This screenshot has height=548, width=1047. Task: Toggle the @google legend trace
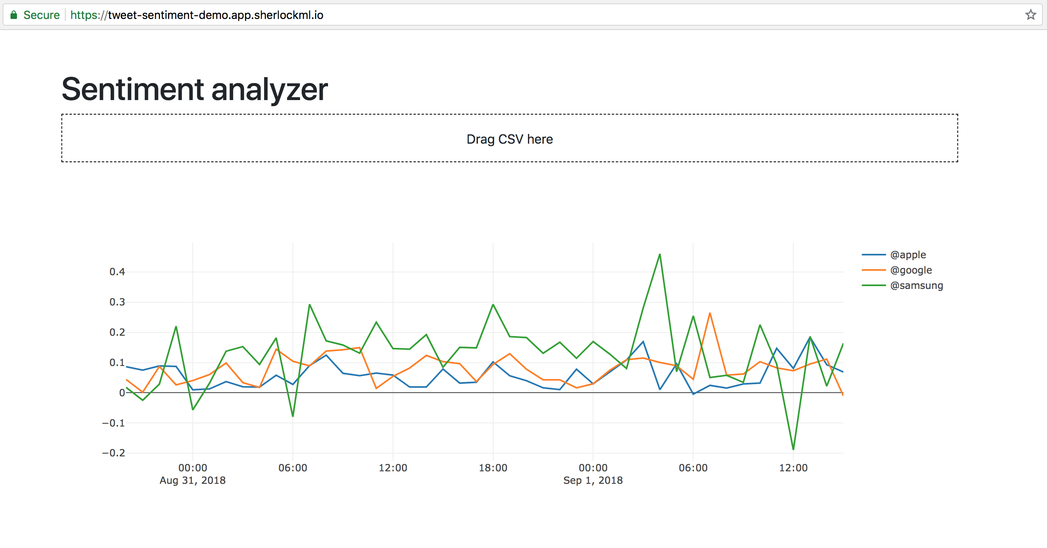point(910,270)
